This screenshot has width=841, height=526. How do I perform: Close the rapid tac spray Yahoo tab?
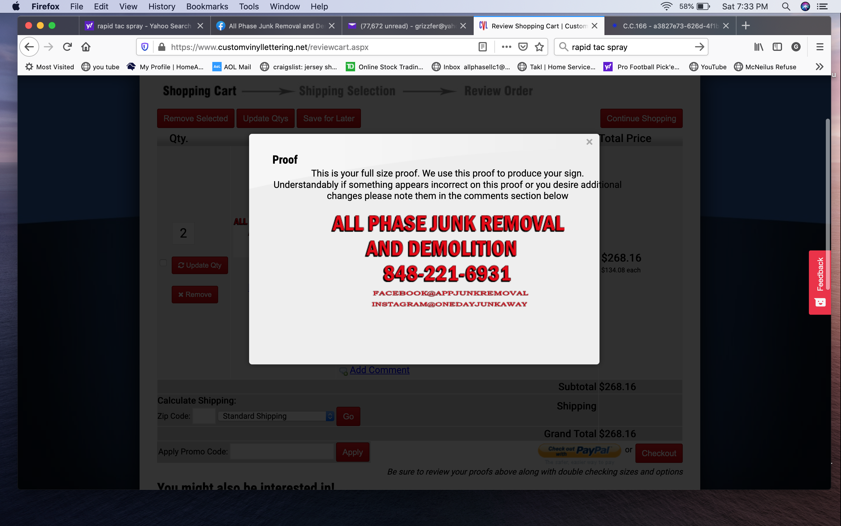click(x=200, y=26)
